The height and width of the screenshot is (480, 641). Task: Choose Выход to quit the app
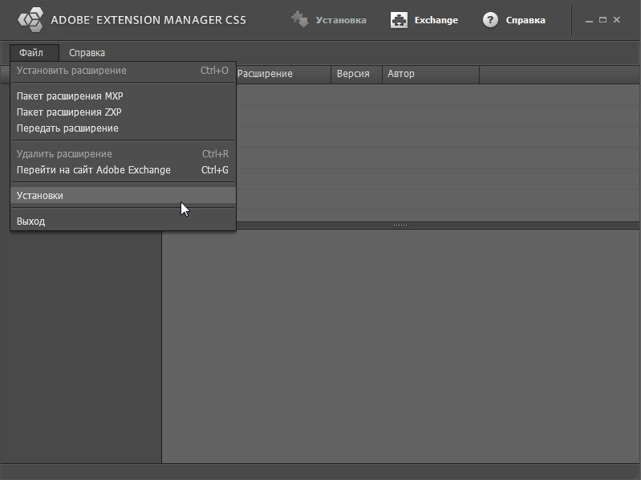[123, 222]
